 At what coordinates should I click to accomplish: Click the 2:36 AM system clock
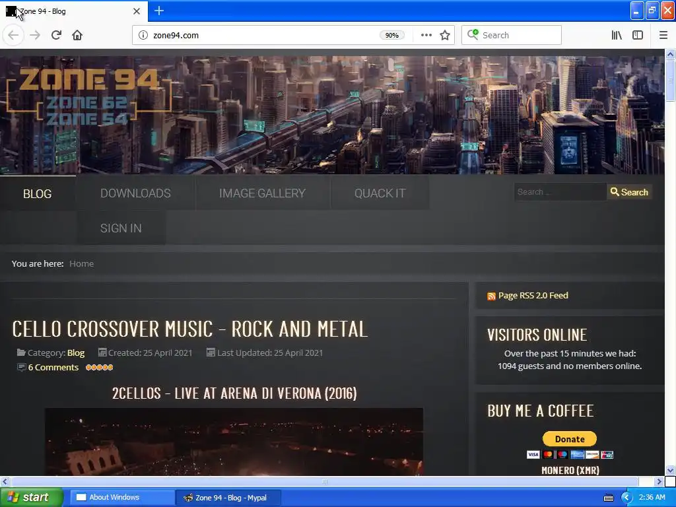click(x=652, y=497)
